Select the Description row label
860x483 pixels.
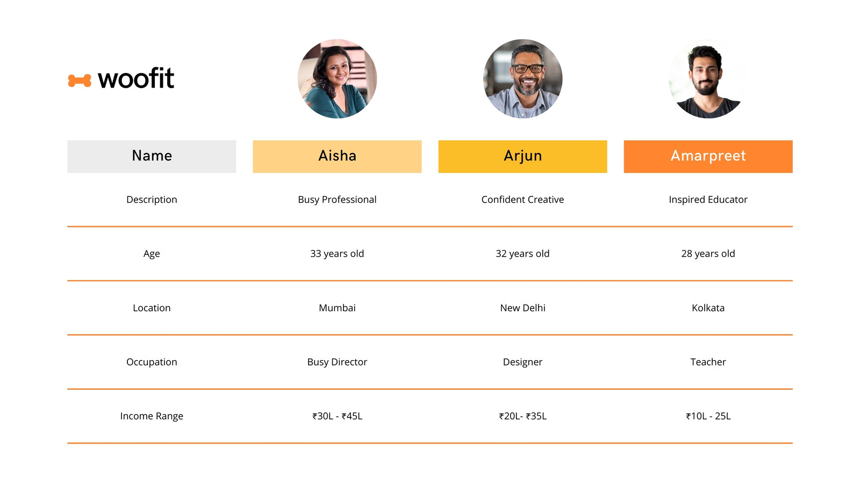(152, 200)
